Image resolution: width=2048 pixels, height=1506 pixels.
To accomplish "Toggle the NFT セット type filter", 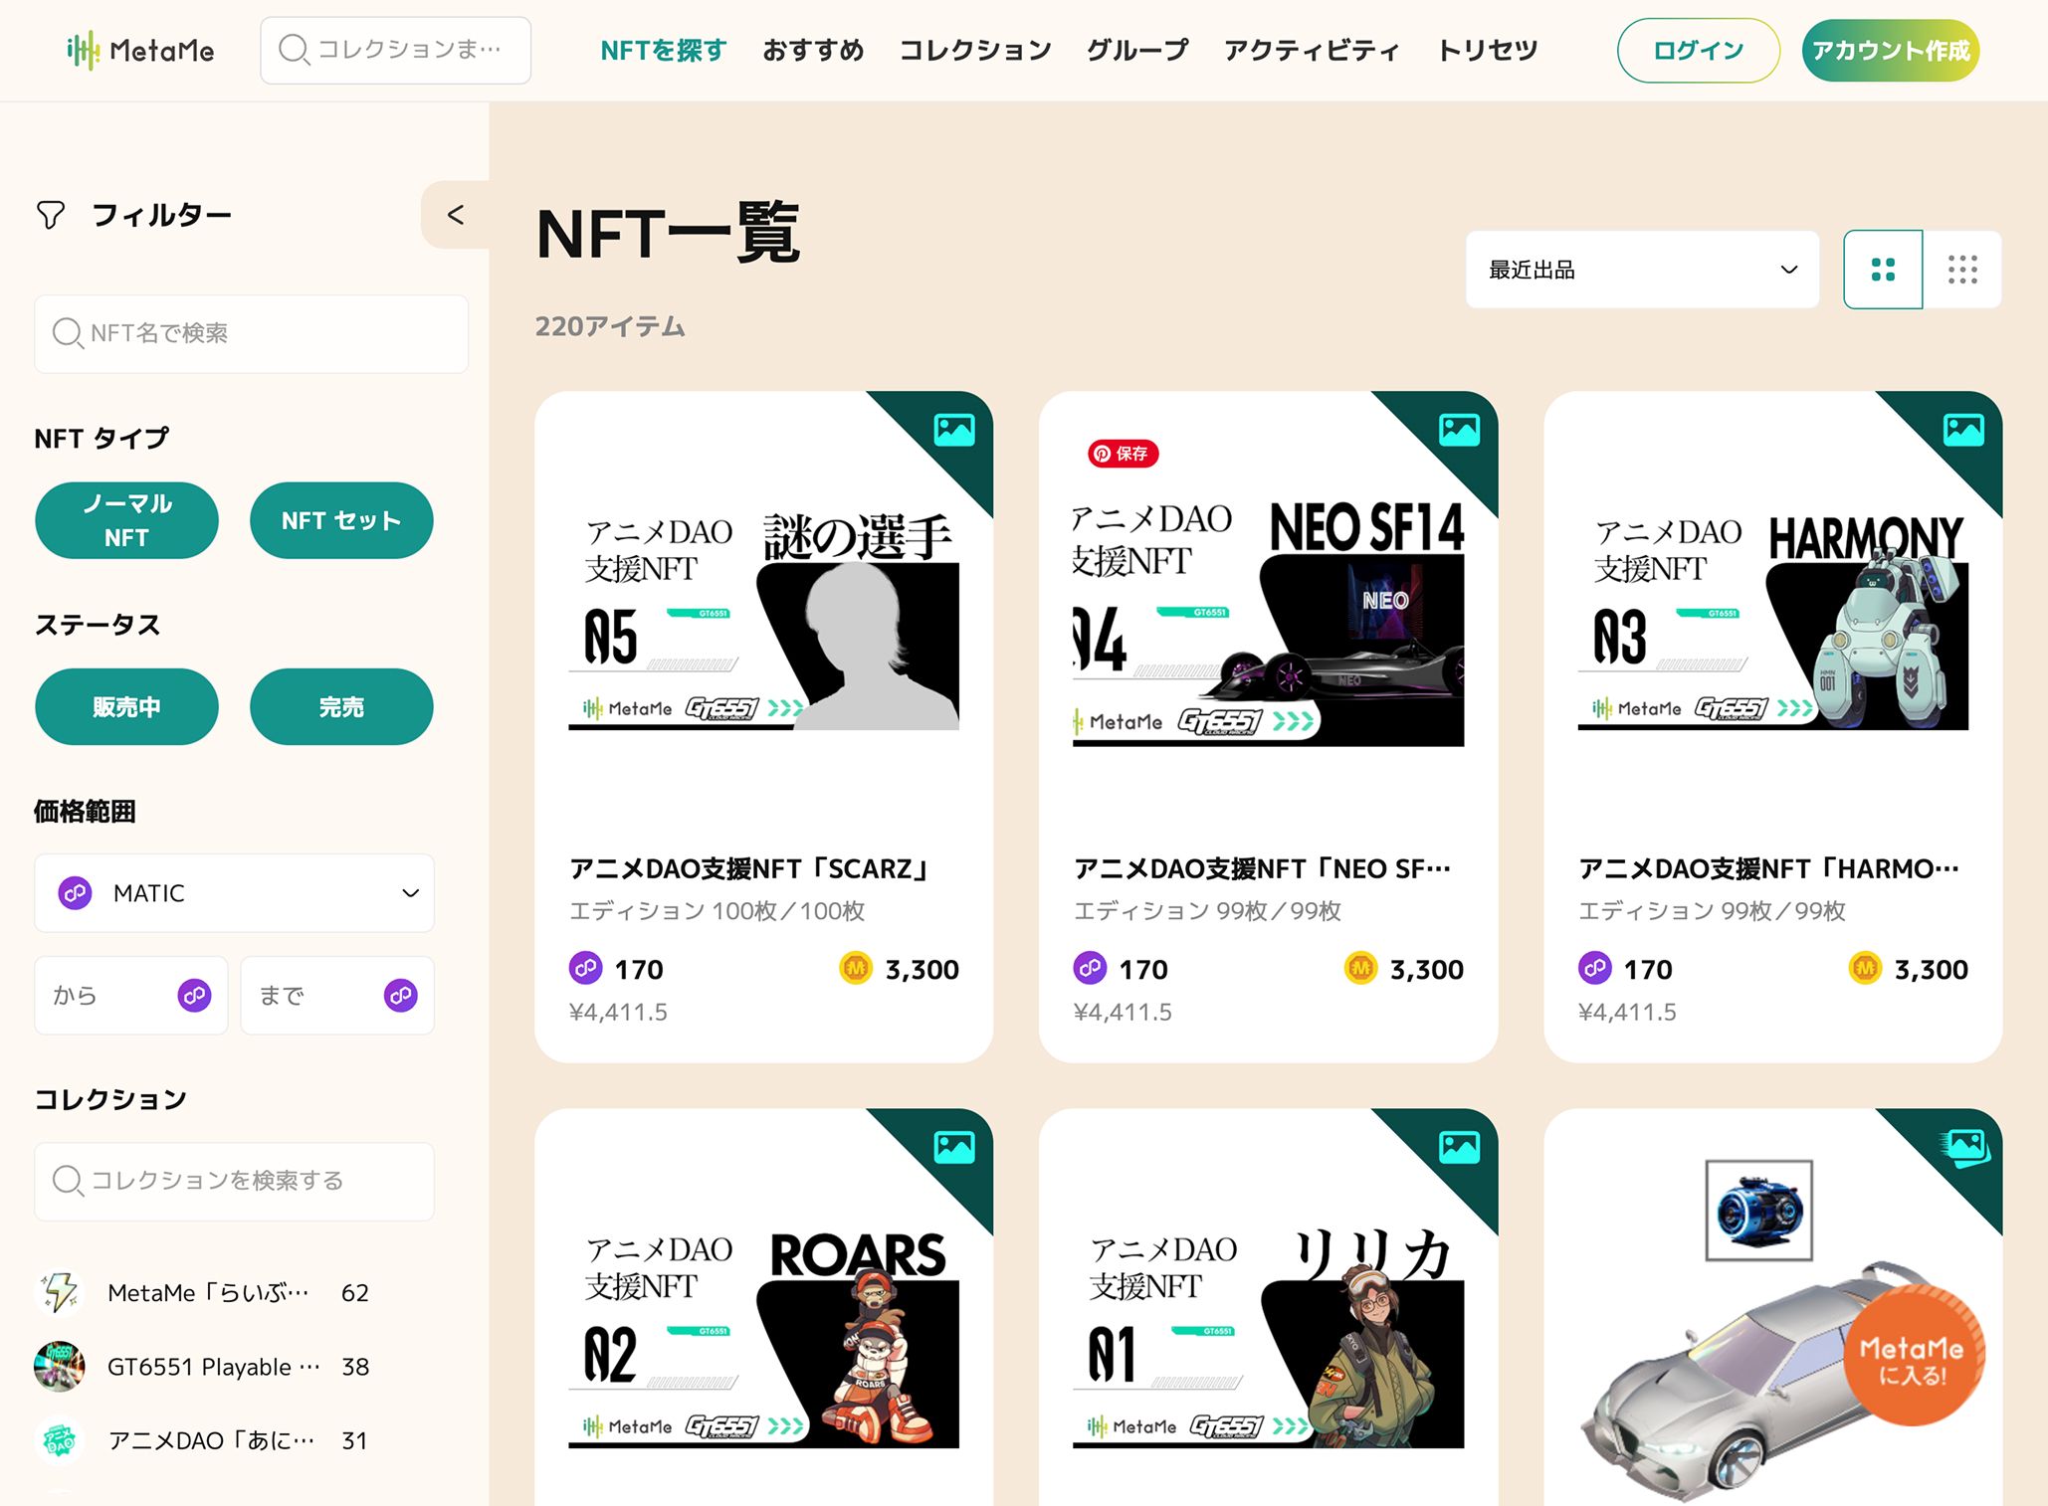I will [341, 520].
